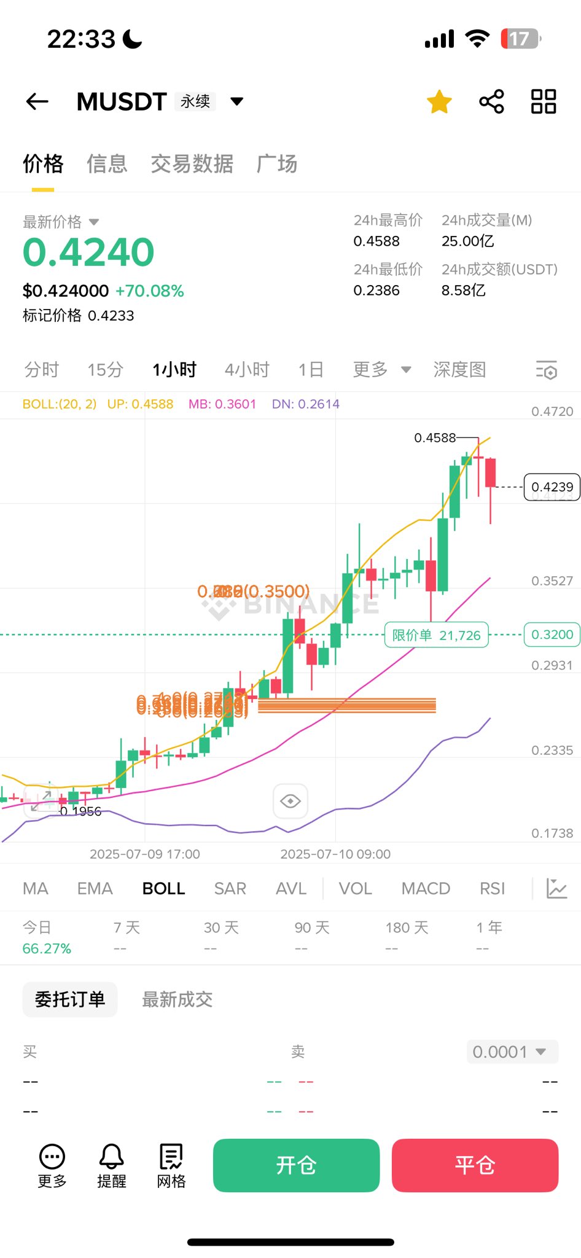Screen dimensions: 581x1258
Task: Enable the MACD sub-indicator
Action: point(426,888)
